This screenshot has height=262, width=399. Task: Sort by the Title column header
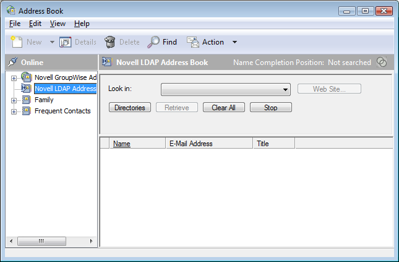pyautogui.click(x=274, y=144)
